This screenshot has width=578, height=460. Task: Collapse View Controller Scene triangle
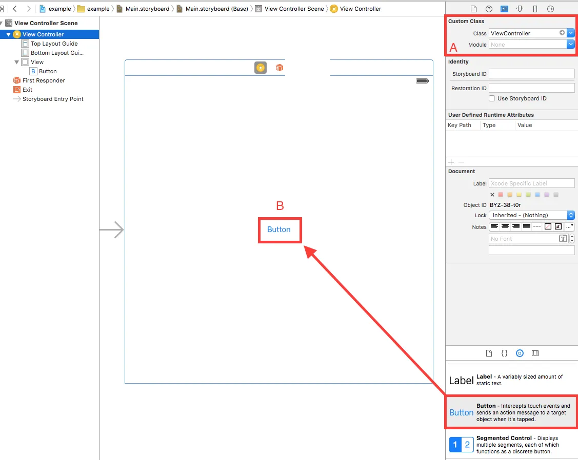(1, 23)
